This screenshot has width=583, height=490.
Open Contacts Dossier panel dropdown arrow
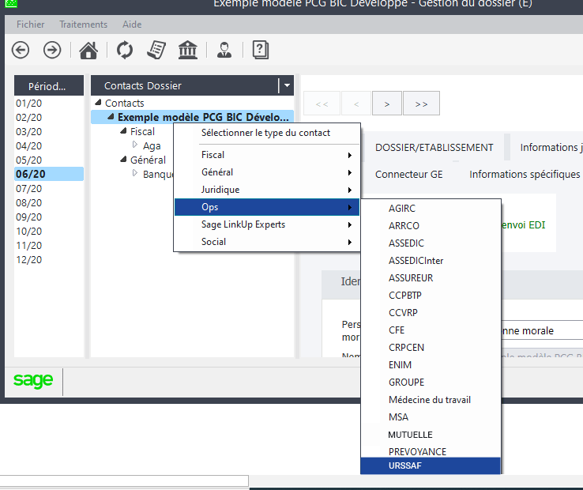[287, 85]
